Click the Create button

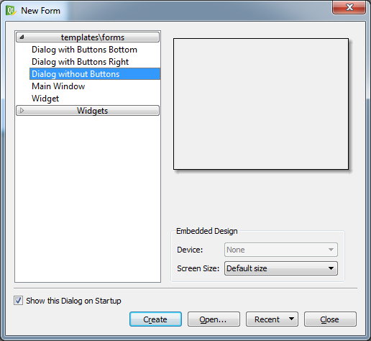tap(155, 319)
